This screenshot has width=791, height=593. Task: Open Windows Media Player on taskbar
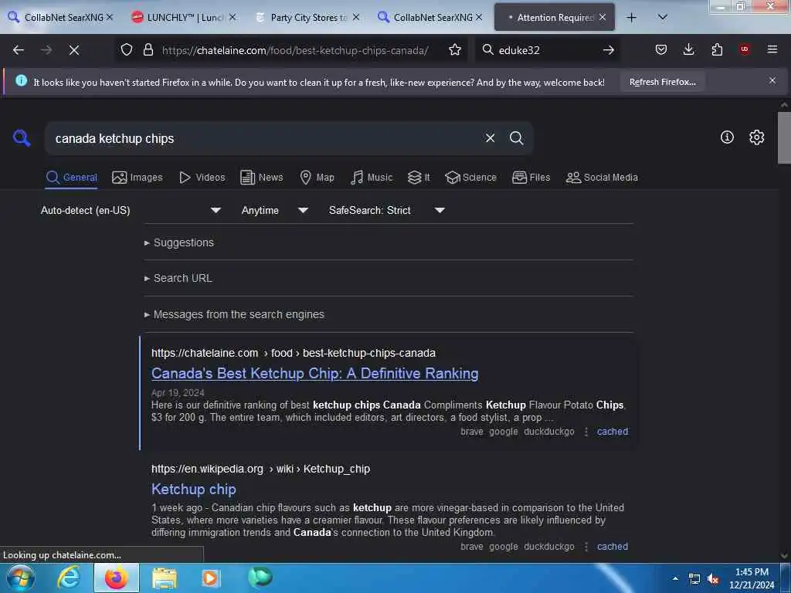click(x=212, y=578)
